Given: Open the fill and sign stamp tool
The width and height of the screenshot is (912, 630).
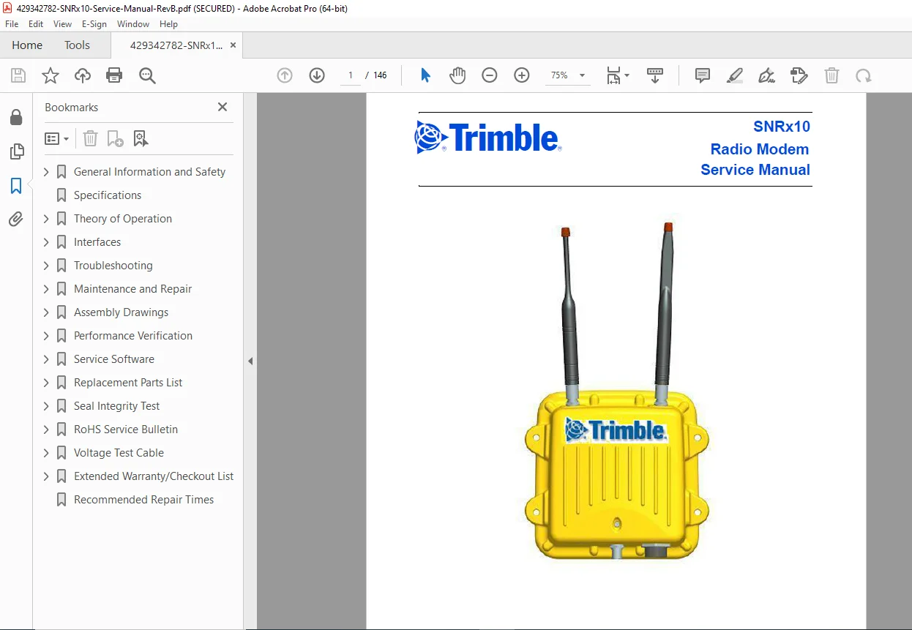Looking at the screenshot, I should click(x=799, y=75).
